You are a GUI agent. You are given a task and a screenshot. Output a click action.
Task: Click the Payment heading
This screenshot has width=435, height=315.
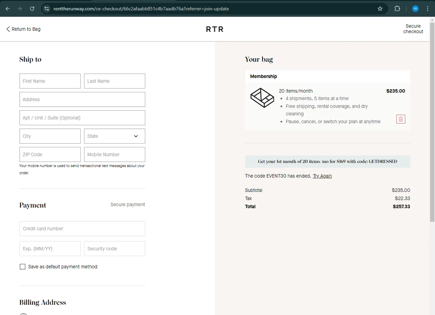pos(33,205)
